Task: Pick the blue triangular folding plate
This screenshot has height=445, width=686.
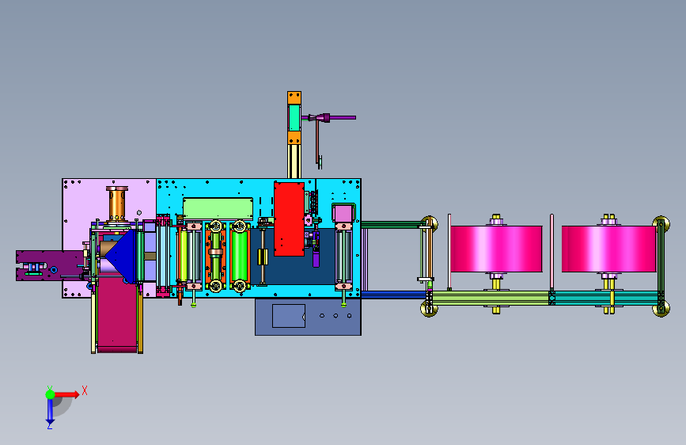Action: 120,257
